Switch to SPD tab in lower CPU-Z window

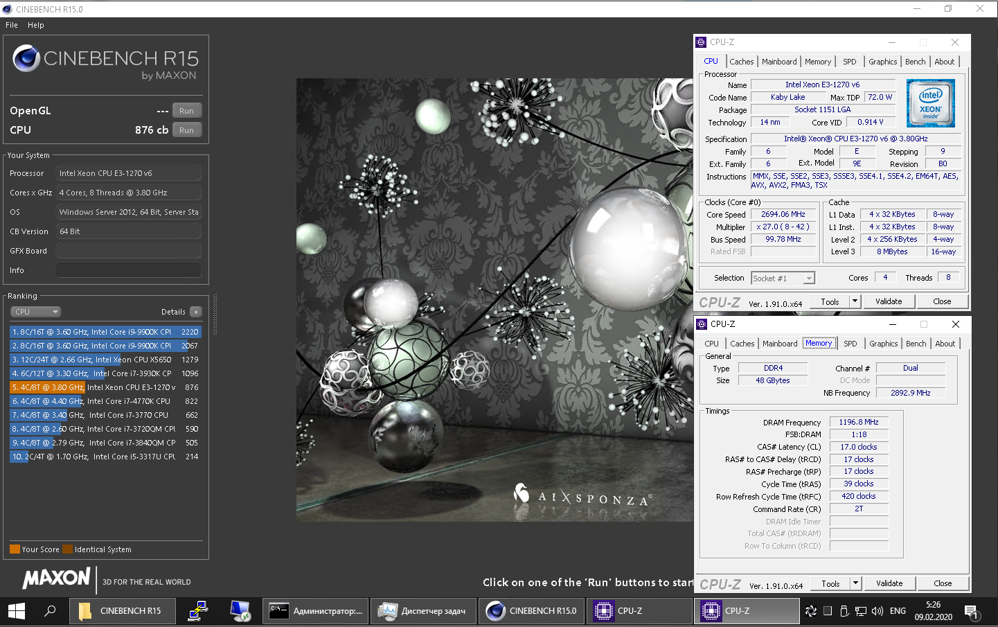850,344
